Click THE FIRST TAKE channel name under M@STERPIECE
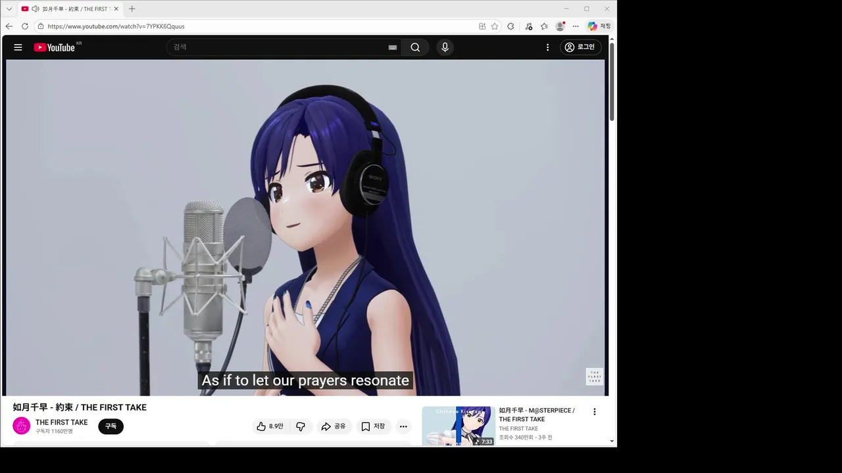The width and height of the screenshot is (842, 473). tap(518, 429)
